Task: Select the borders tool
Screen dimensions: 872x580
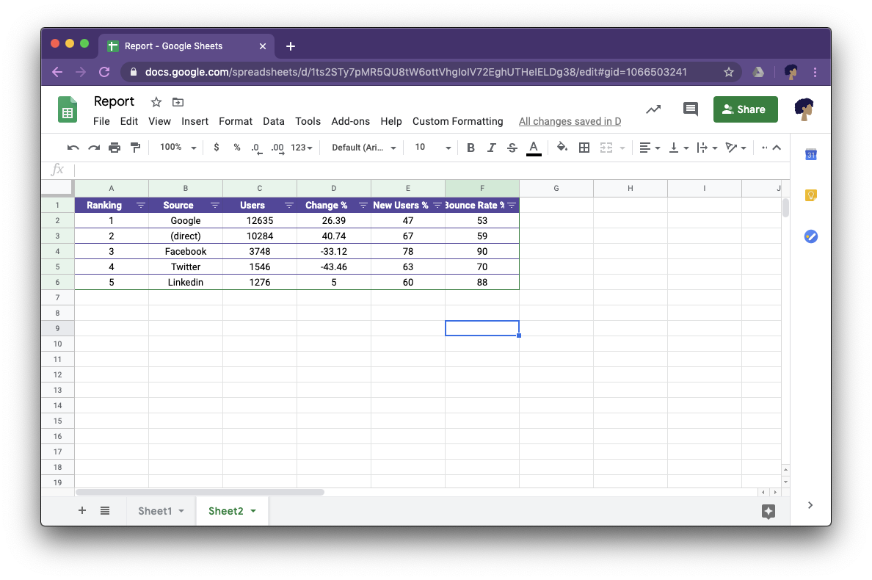Action: click(x=584, y=147)
